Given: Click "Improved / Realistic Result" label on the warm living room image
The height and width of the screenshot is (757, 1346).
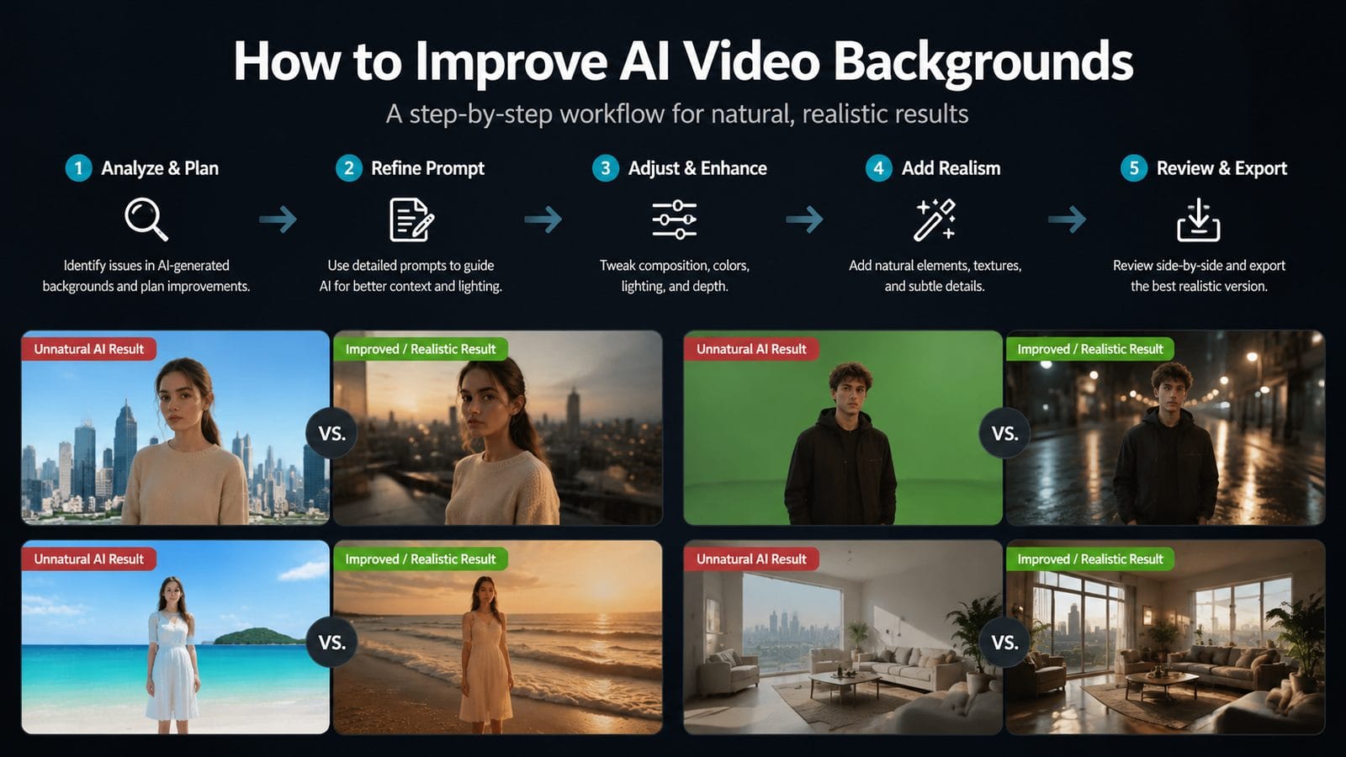Looking at the screenshot, I should tap(1090, 558).
